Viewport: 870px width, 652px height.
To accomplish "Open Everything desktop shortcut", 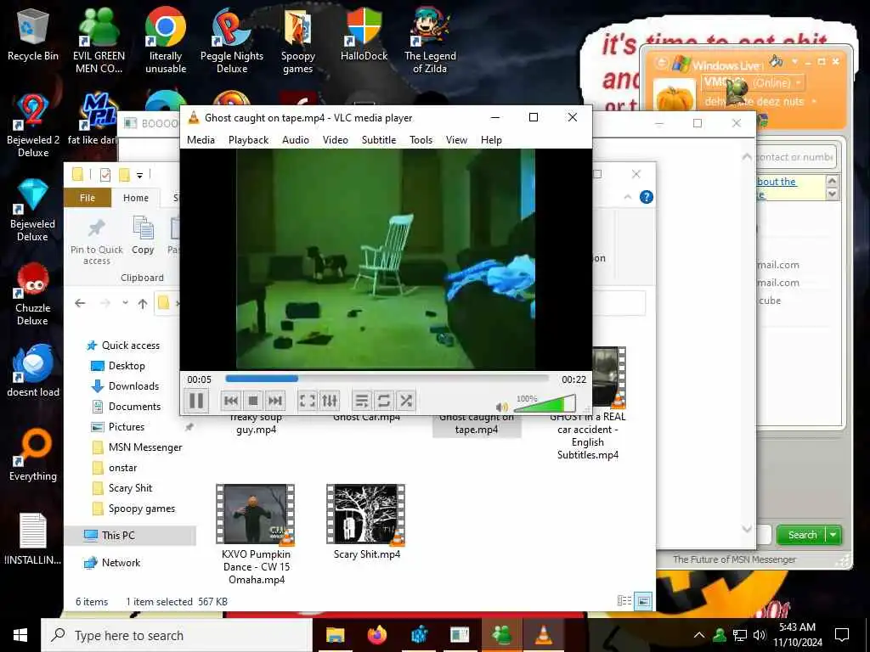I will click(33, 455).
